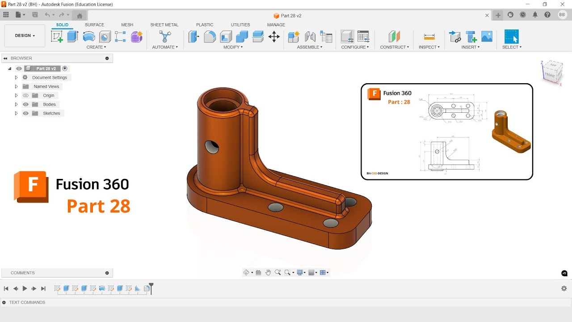Open the Display Settings dropdown arrow
The image size is (572, 322).
click(x=305, y=273)
